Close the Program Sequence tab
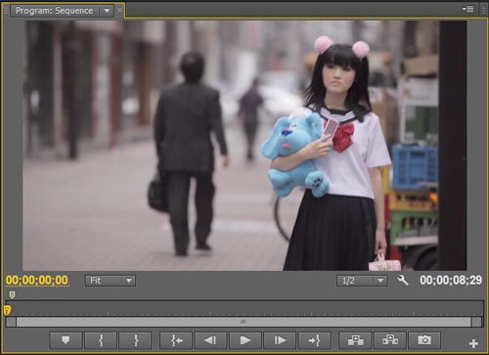The image size is (489, 355). 119,10
